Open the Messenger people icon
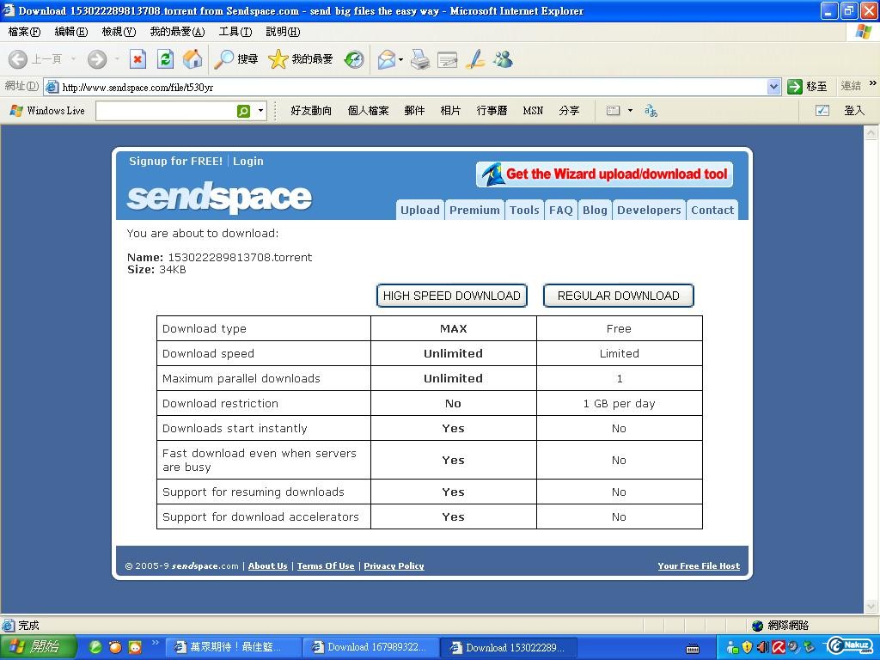The height and width of the screenshot is (660, 880). coord(503,59)
